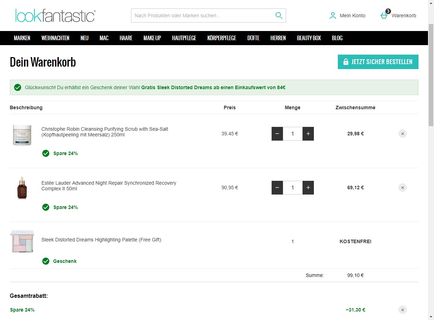Open the Warenkorb basket icon
Screen dimensions: 434x320
pos(384,15)
